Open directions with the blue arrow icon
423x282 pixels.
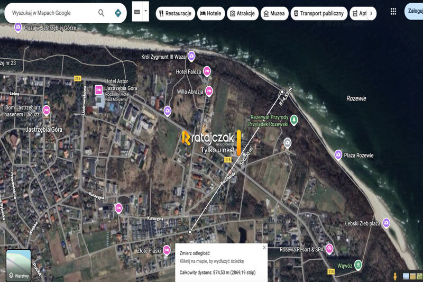(118, 13)
